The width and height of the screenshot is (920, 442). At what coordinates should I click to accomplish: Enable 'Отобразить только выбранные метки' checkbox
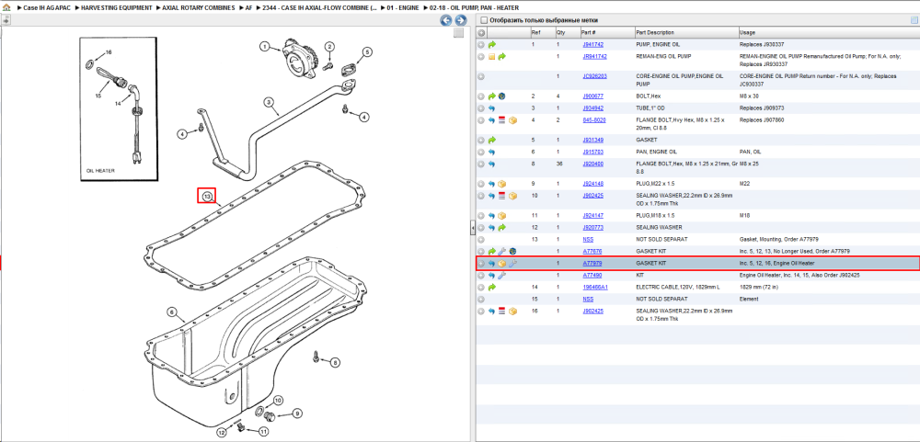484,20
